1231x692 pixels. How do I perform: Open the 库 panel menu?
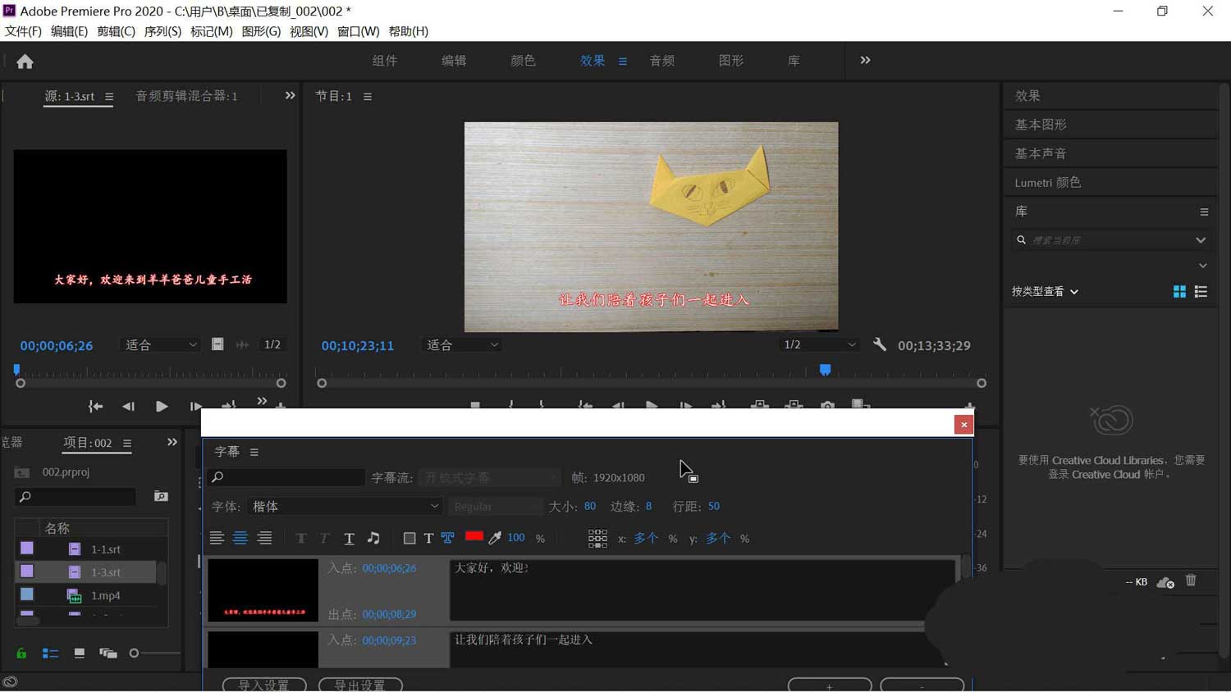(x=1204, y=212)
